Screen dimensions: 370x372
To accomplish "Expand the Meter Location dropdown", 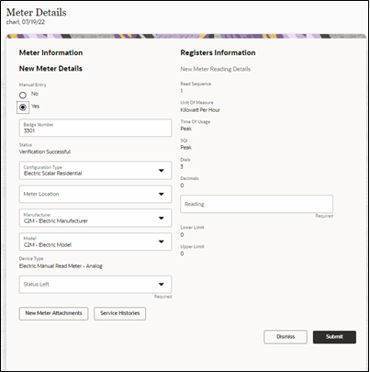I will tap(162, 194).
